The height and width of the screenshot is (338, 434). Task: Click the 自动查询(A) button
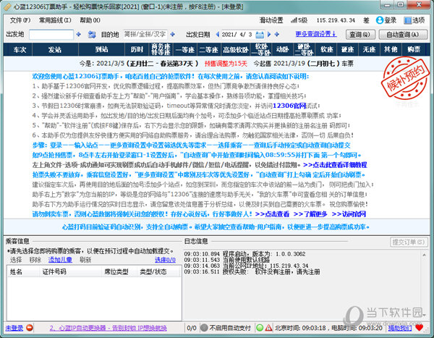(x=402, y=35)
